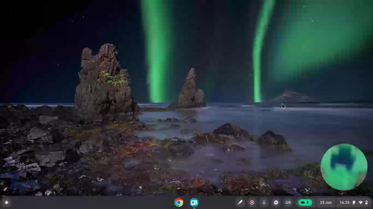Click the icon between the clock and Wi-Fi
The image size is (373, 209).
click(x=354, y=203)
